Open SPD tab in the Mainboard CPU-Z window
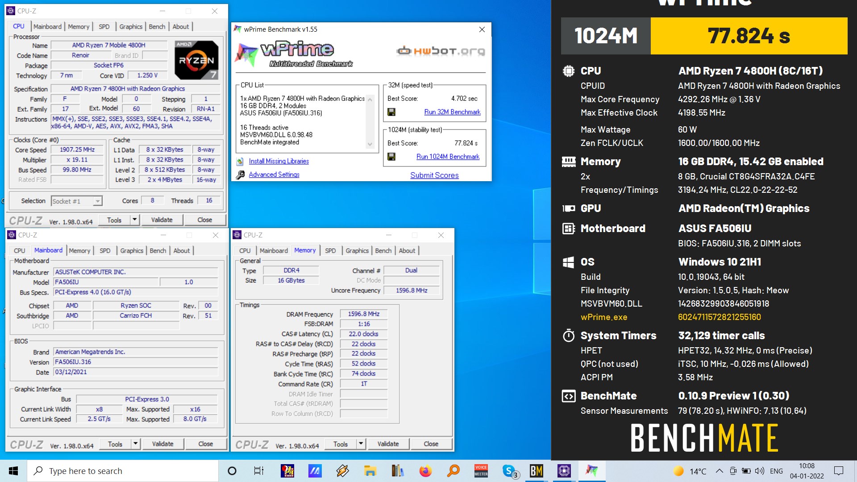This screenshot has width=857, height=482. click(105, 251)
